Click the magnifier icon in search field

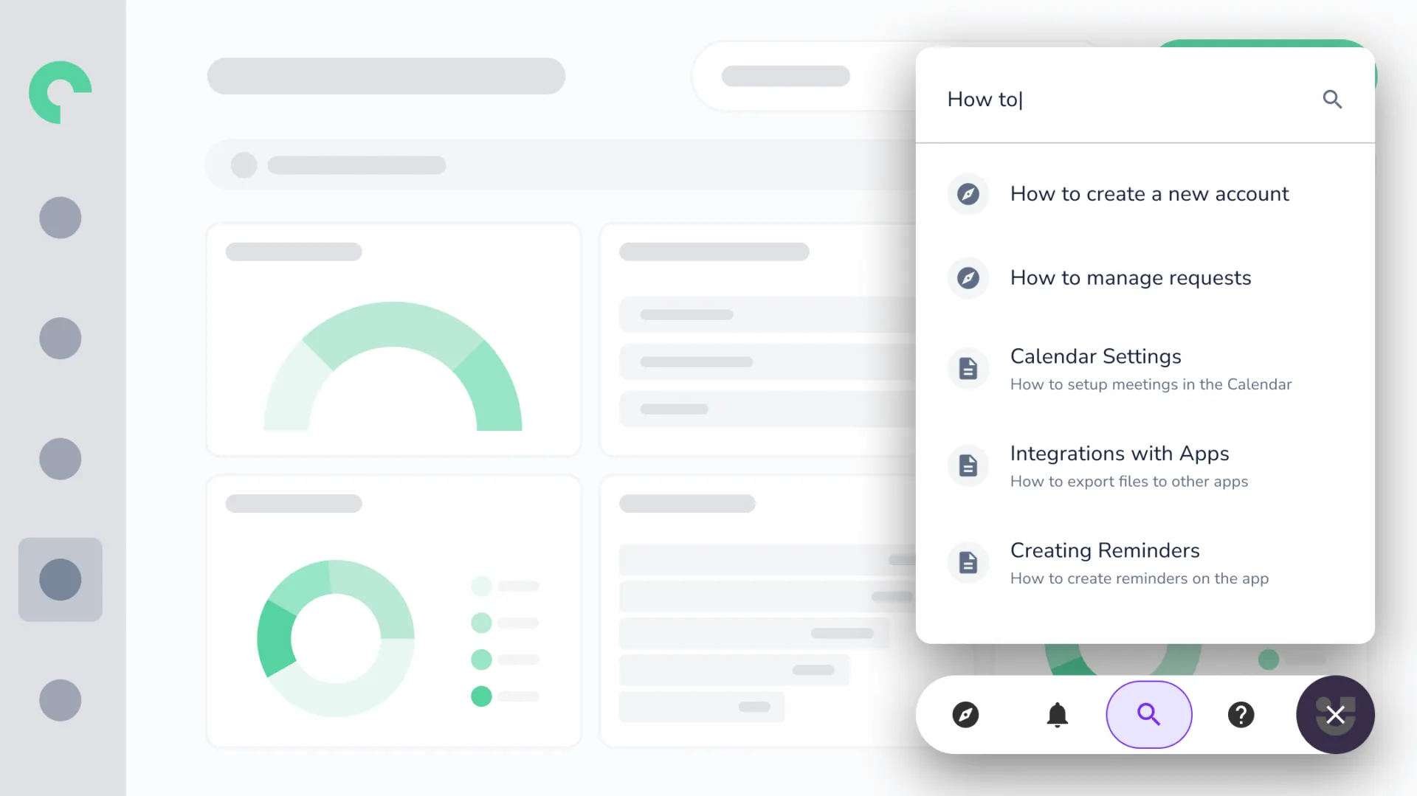point(1331,99)
